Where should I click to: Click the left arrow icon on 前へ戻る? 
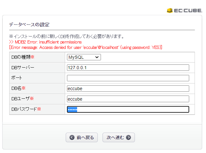(x=72, y=137)
